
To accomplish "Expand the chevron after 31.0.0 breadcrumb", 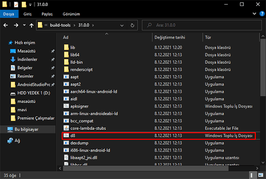I will coord(93,25).
